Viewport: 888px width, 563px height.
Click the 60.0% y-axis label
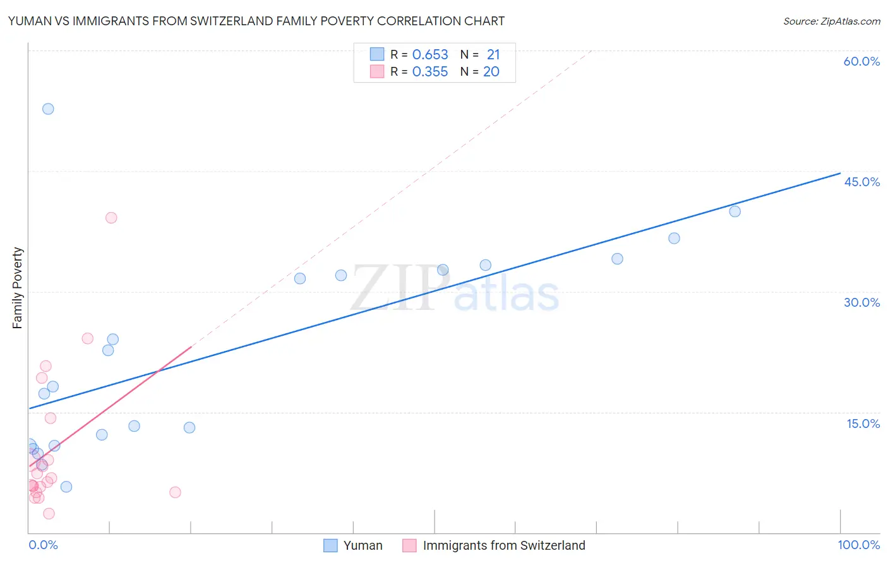click(861, 61)
